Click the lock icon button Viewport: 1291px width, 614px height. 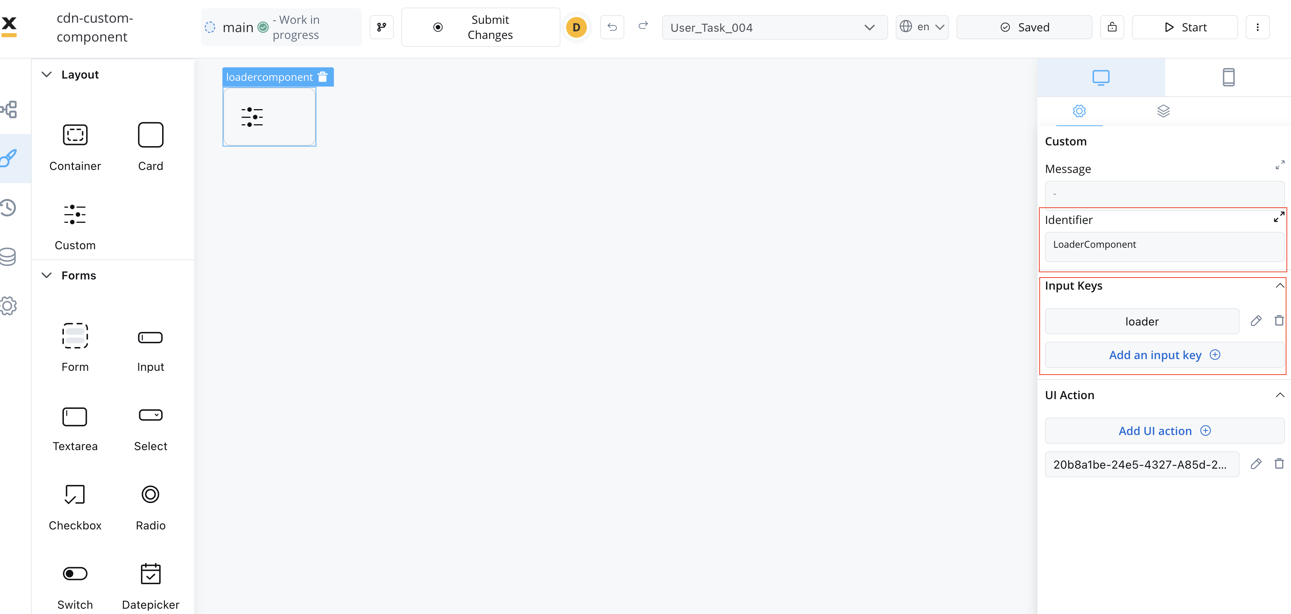1112,27
